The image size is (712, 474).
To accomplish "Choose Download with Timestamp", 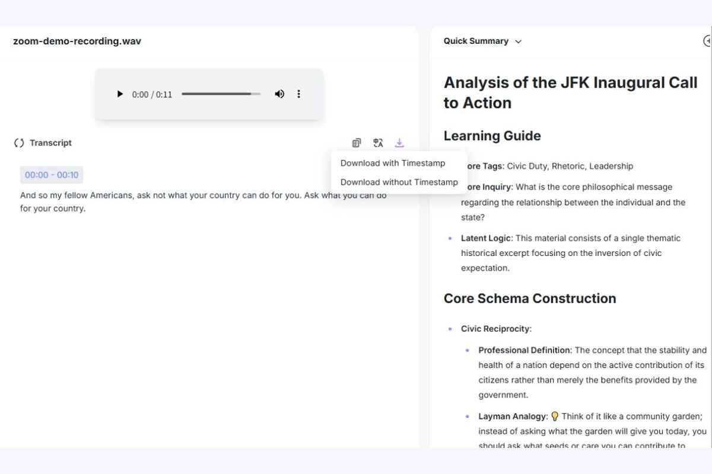I will click(393, 163).
